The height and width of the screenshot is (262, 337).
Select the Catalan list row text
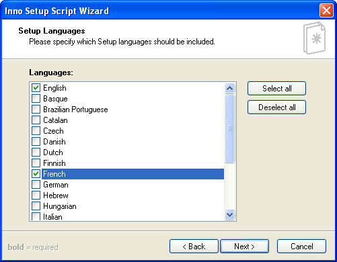pos(55,120)
